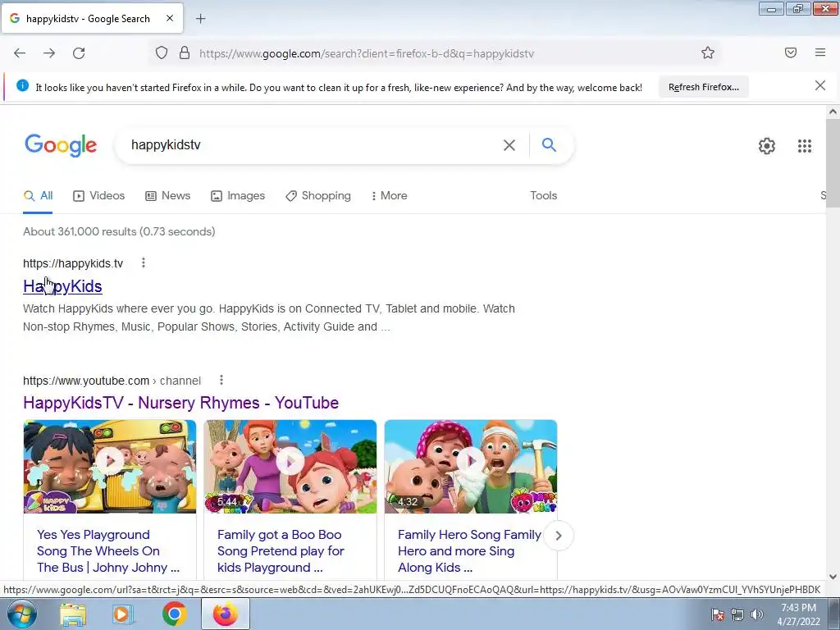
Task: Click the page vertical scrollbar thumb
Action: click(x=833, y=162)
